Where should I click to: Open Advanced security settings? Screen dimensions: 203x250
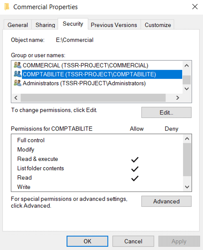(166, 201)
